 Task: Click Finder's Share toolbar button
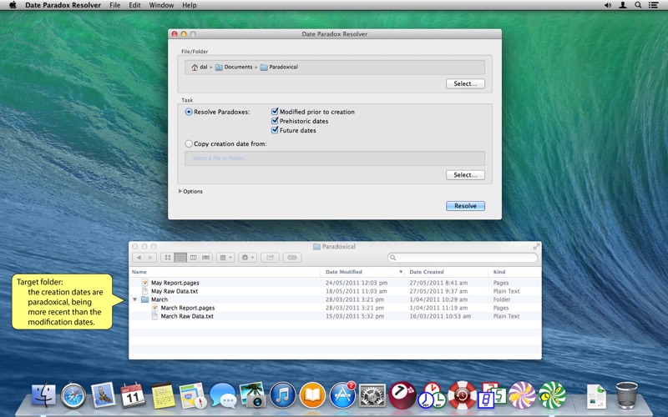[270, 258]
